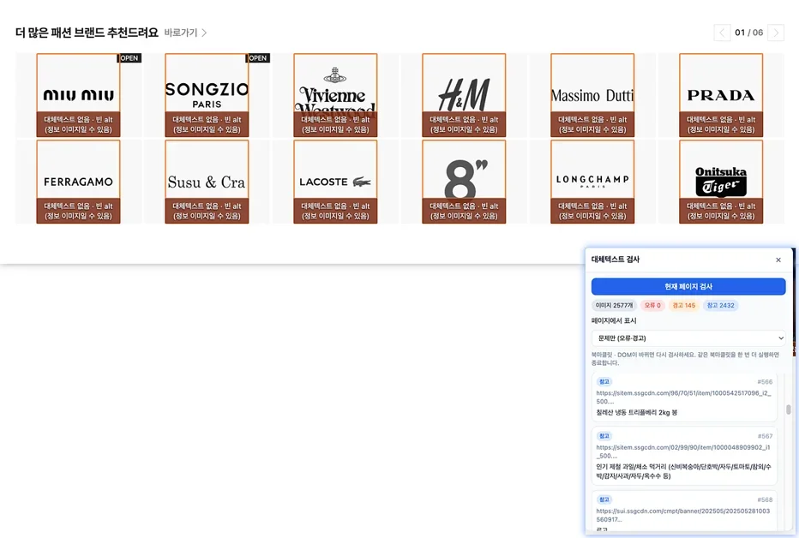Select the LONGCHAMP Paris brand logo

592,182
